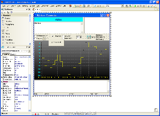Select the design tab above the form

coord(36,10)
